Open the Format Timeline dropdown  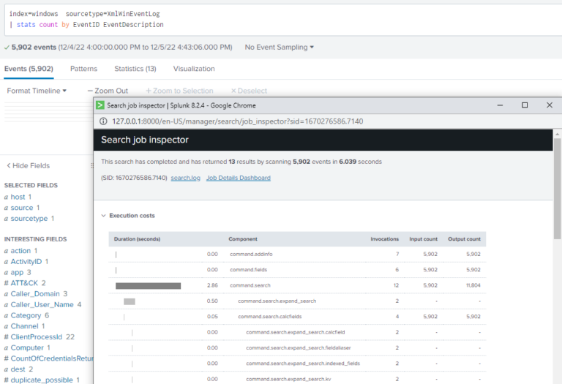pos(37,91)
